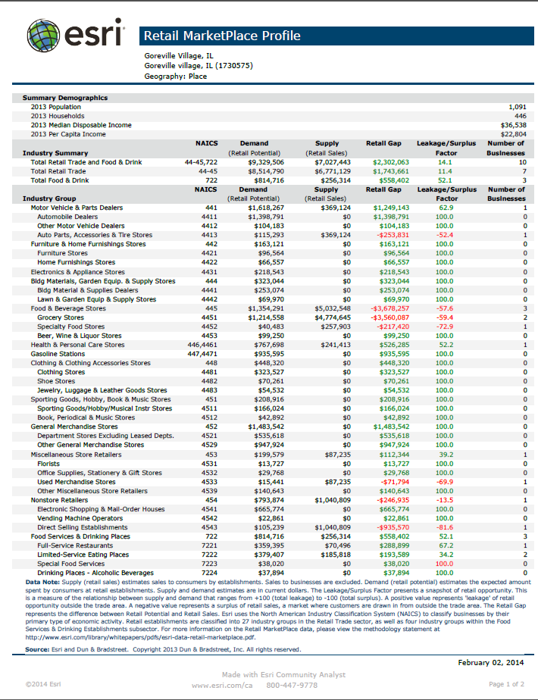Select Home Furnishings Stores row label
538x700 pixels.
coord(77,262)
